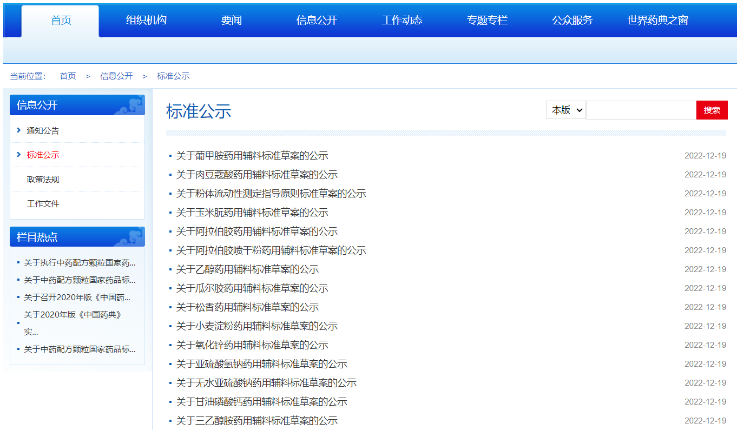Click the arrow icon beside 标准公示
The height and width of the screenshot is (430, 737).
19,155
